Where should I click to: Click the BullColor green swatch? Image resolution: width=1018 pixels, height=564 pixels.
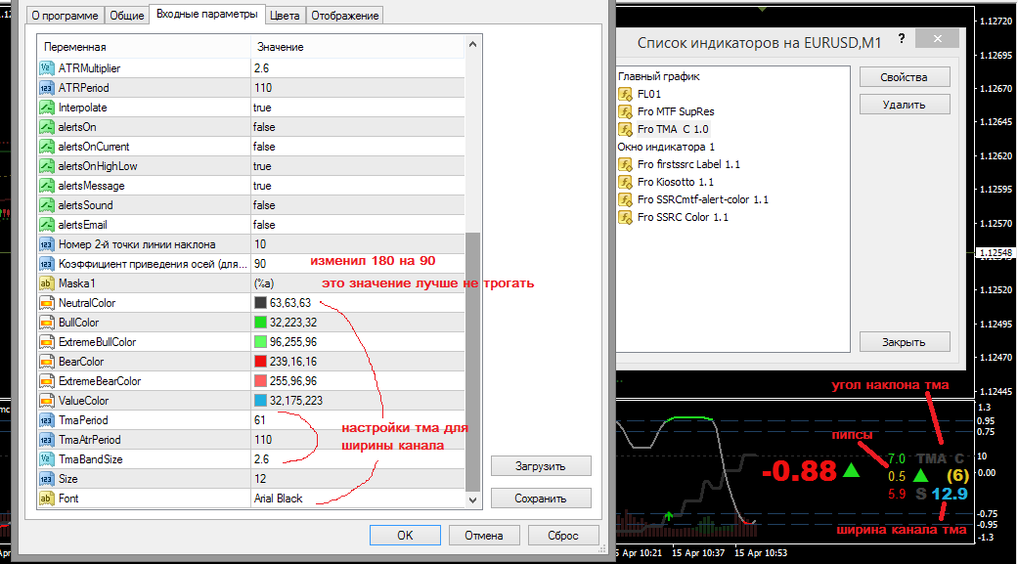(260, 322)
